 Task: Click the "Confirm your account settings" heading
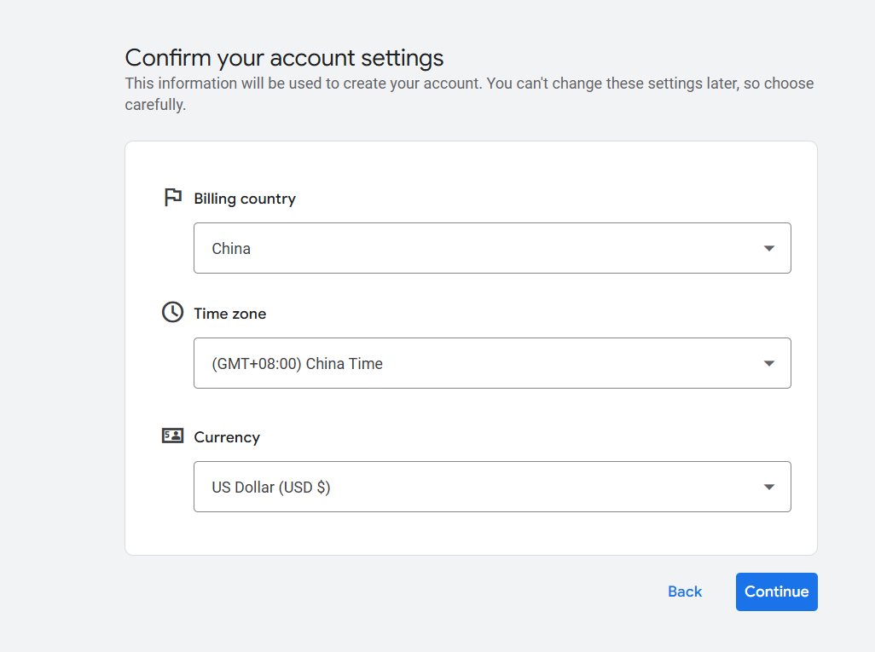click(x=284, y=58)
